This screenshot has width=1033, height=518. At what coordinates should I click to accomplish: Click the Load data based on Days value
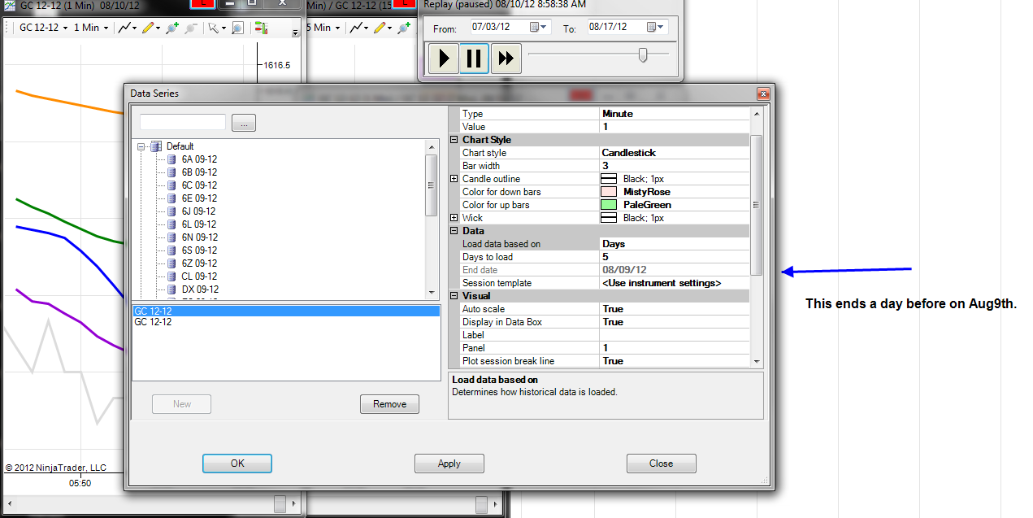tap(674, 244)
